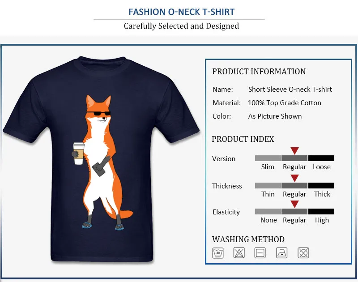
Task: Click the FASHION O-NECK T-SHIRT heading
Action: click(x=182, y=12)
